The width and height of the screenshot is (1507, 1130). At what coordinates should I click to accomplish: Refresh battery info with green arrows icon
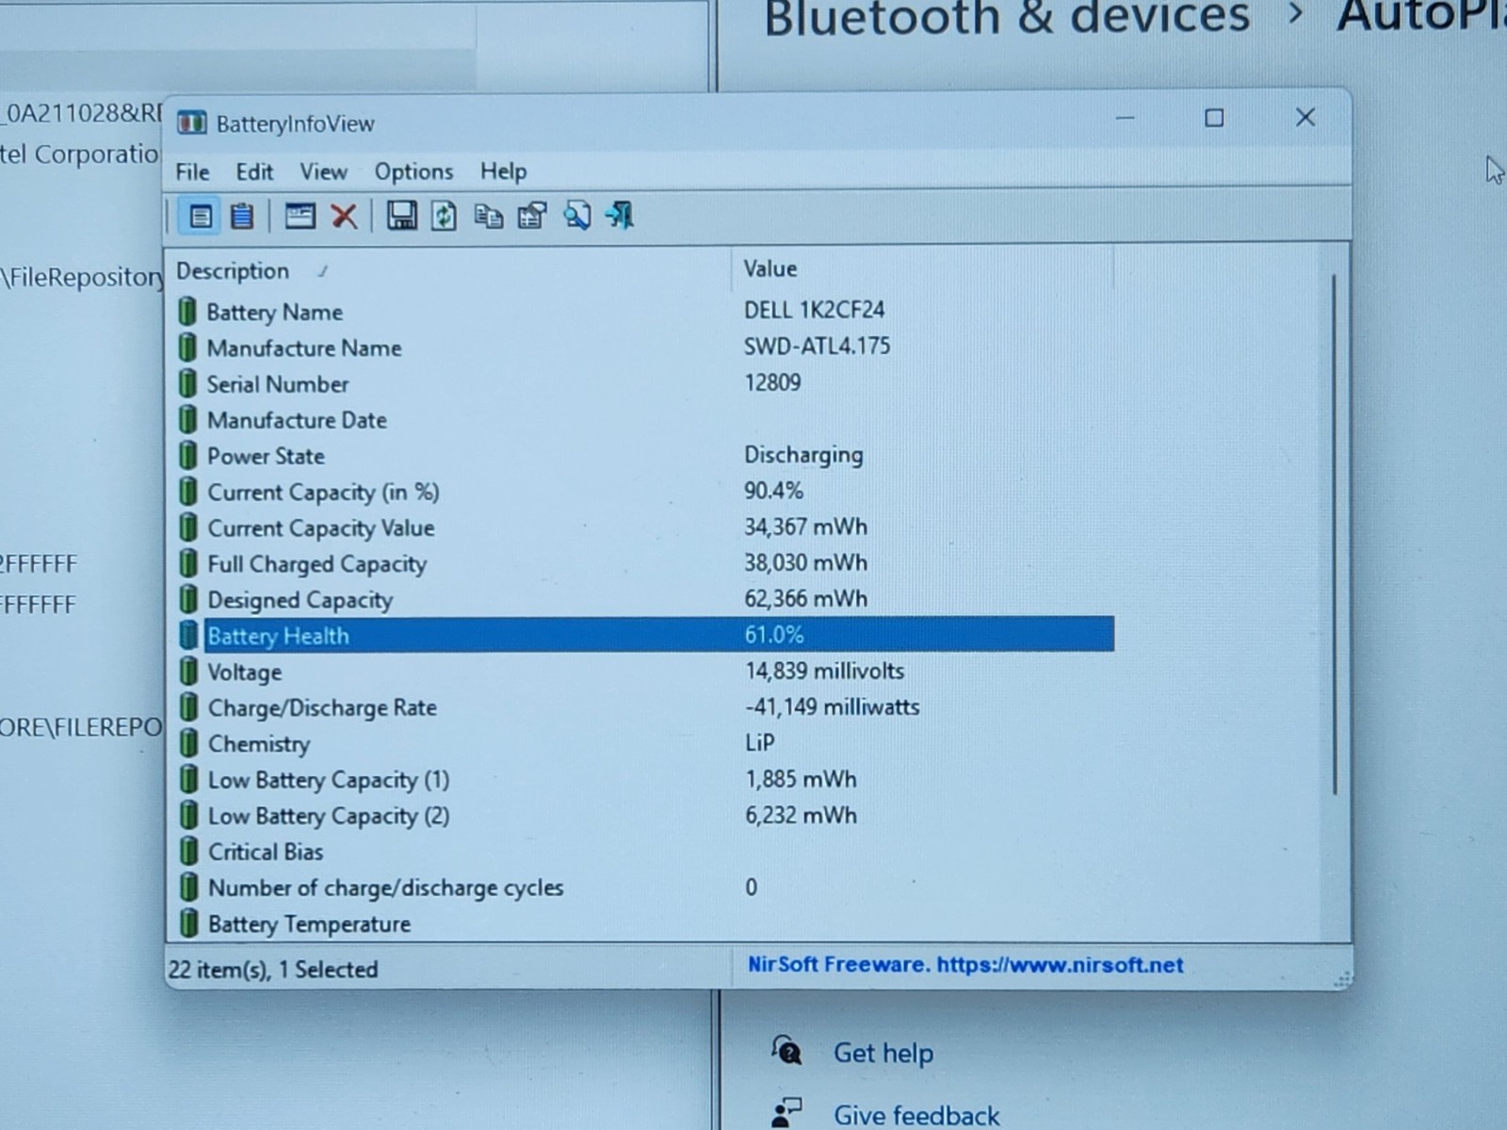(445, 217)
